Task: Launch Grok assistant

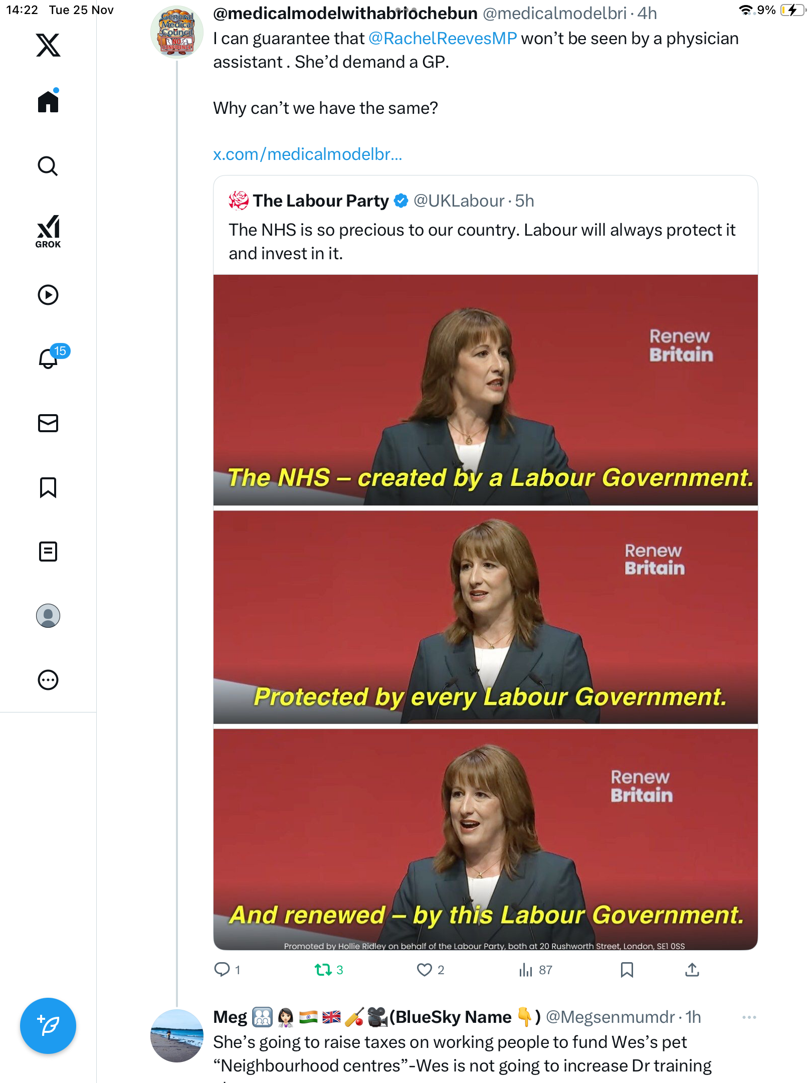Action: (48, 232)
